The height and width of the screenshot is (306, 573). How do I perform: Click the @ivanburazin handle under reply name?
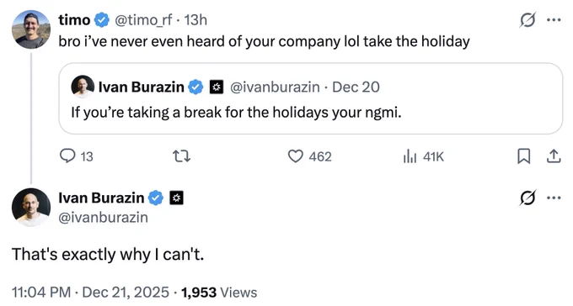[x=104, y=218]
